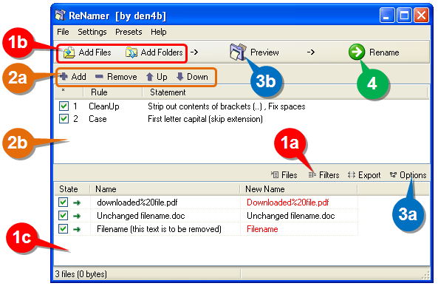Screen dimensions: 438x286
Task: Click the ReNamer app icon in title bar
Action: coord(60,16)
